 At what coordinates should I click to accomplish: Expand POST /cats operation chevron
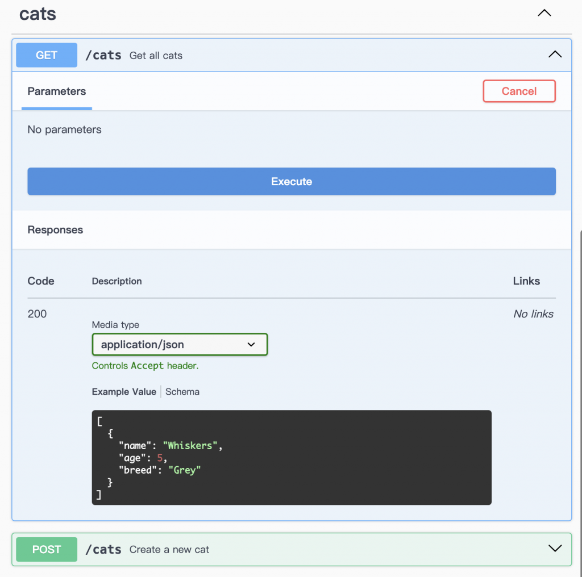(x=554, y=549)
